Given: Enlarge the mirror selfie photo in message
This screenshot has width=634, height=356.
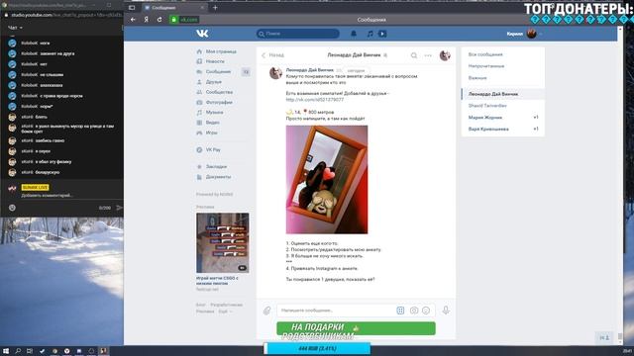Looking at the screenshot, I should [x=327, y=180].
